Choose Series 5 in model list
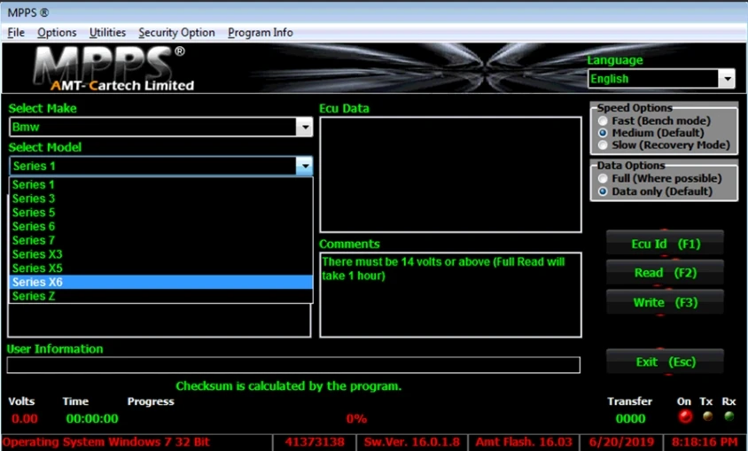Screen dimensions: 748x451 (160, 212)
